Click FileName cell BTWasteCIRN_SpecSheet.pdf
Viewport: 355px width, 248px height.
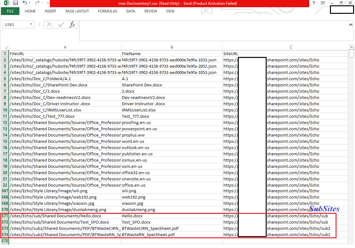(x=172, y=229)
